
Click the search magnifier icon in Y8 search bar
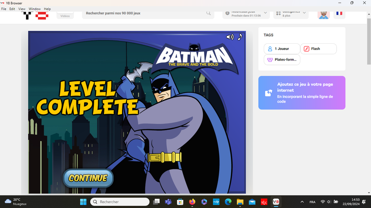click(x=209, y=13)
